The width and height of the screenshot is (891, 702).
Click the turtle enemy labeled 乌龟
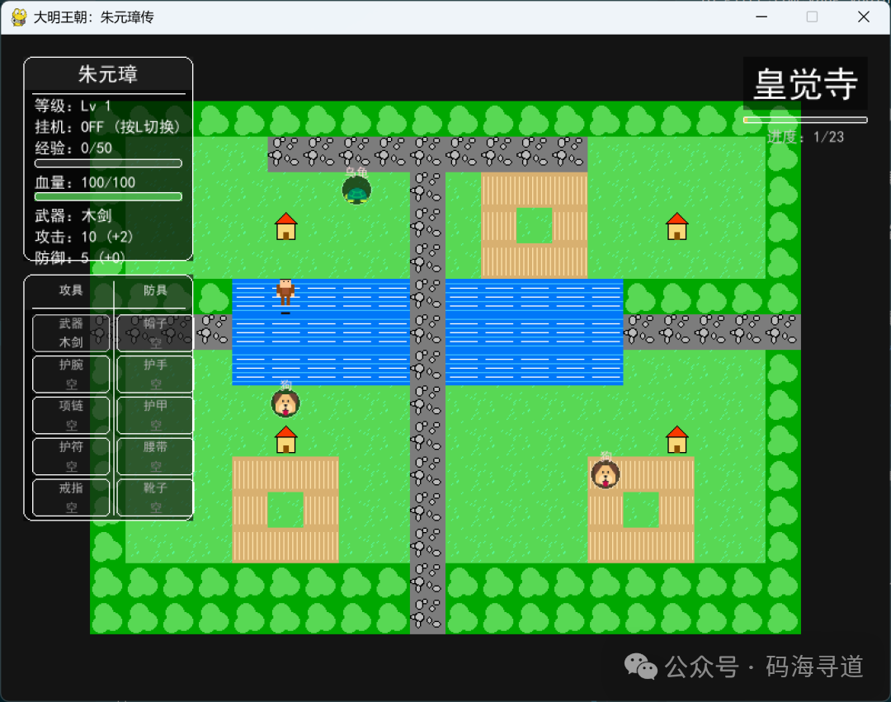pyautogui.click(x=356, y=191)
